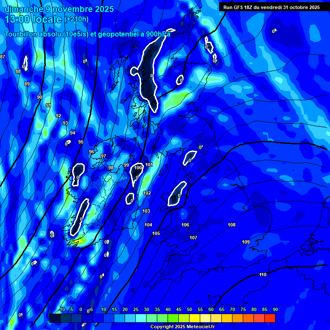This screenshot has width=330, height=330.
Task: Select the 105 geopotential contour label
Action: [156, 233]
